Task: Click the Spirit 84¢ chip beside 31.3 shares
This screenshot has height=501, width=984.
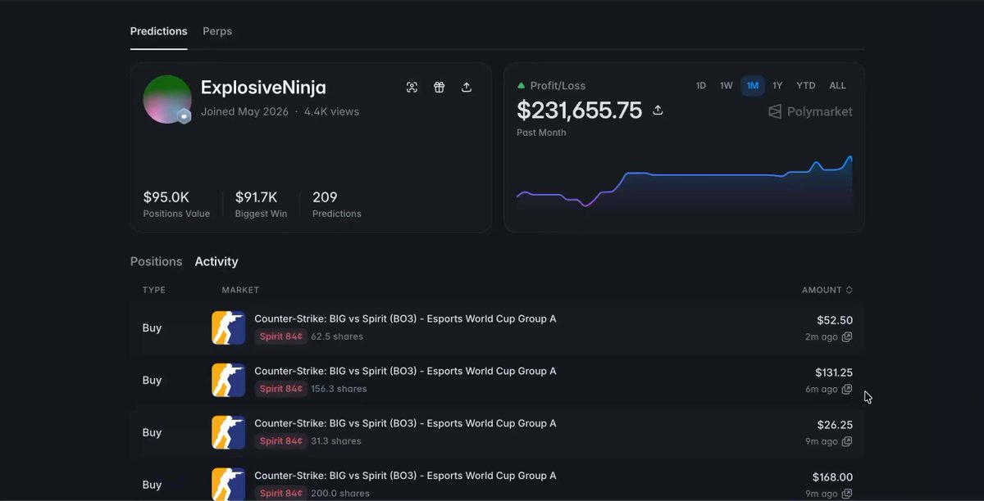Action: point(281,441)
